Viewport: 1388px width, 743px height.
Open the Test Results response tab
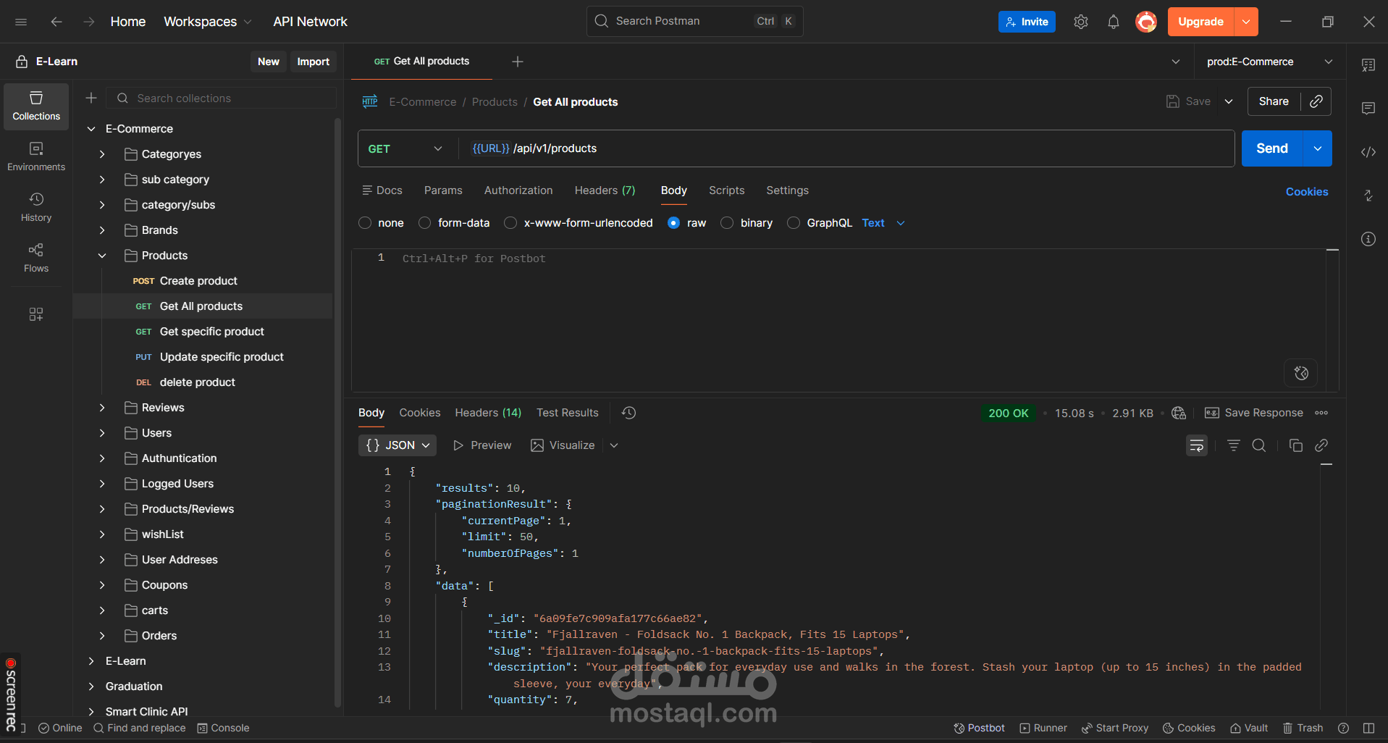(x=568, y=413)
